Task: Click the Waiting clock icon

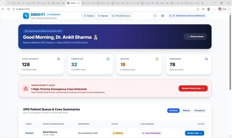Action: click(157, 59)
